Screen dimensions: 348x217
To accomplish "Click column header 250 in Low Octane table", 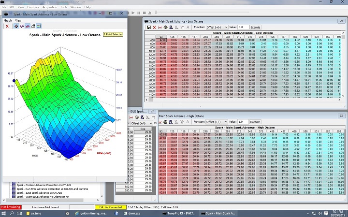I will point(217,37).
